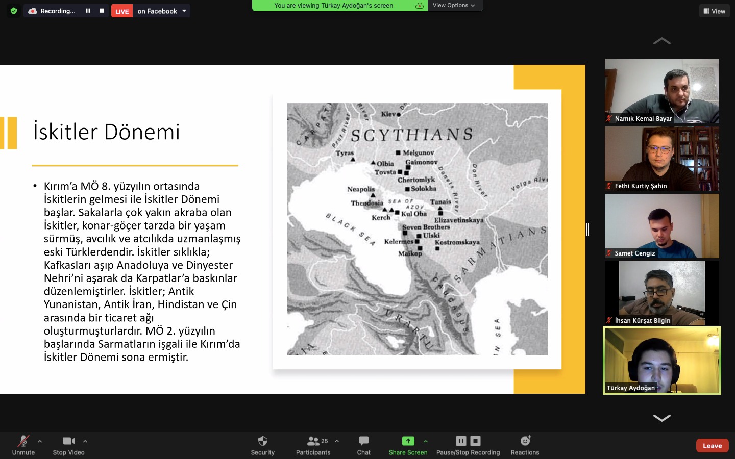Click the View layout button
This screenshot has height=459, width=735.
pos(714,11)
